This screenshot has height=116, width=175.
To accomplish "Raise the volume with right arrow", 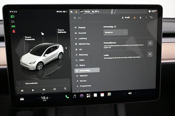I will click(x=136, y=93).
